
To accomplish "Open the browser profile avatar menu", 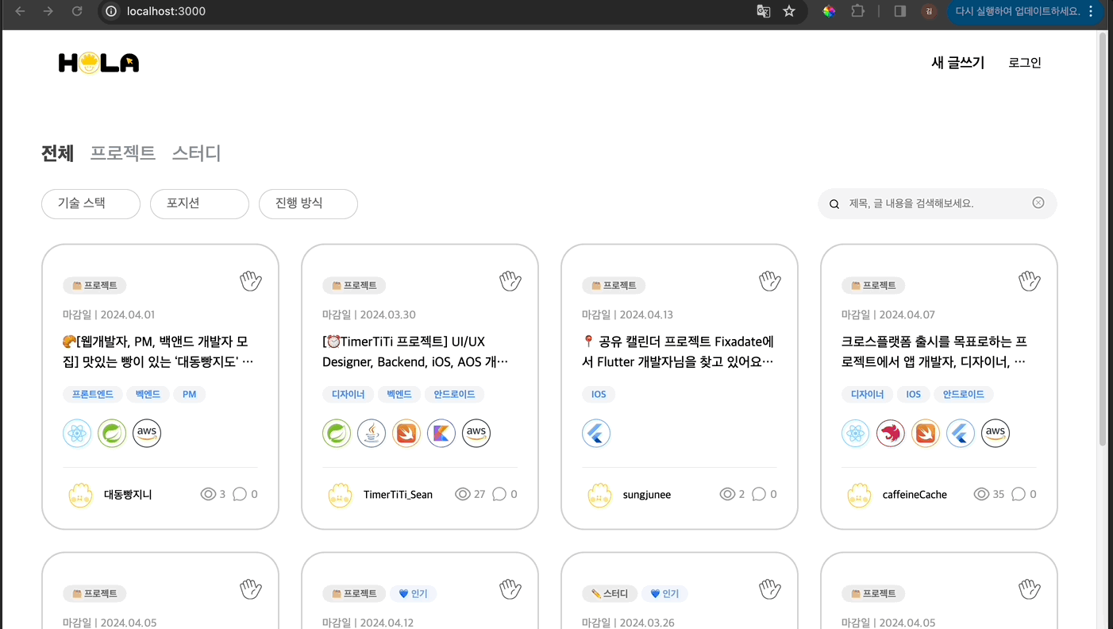I will coord(929,11).
